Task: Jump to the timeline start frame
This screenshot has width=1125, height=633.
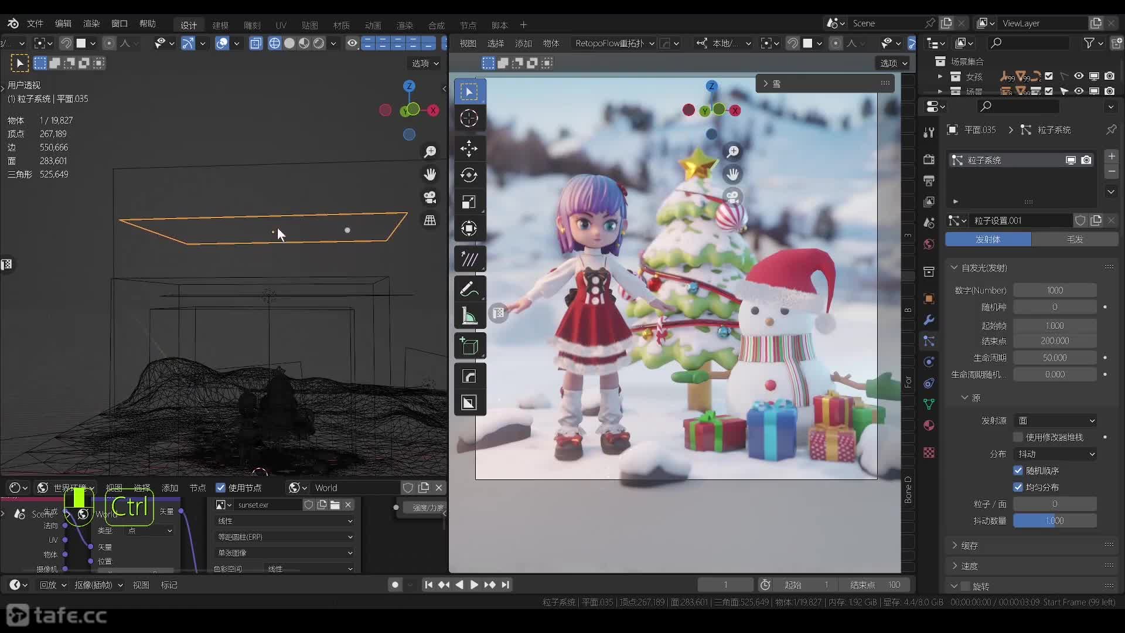Action: pyautogui.click(x=429, y=585)
